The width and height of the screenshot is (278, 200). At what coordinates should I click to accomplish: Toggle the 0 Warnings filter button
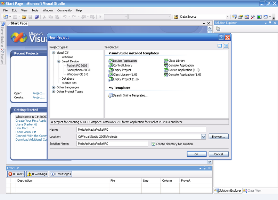[x=37, y=174]
